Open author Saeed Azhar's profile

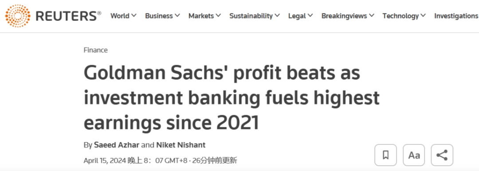[117, 145]
